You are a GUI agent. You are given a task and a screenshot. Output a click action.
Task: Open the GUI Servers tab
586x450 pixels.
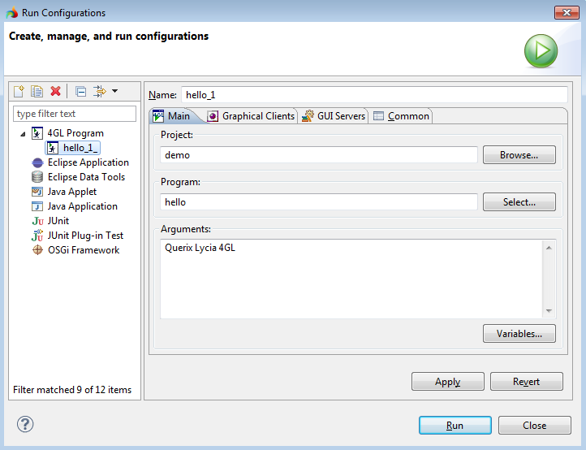tap(334, 116)
